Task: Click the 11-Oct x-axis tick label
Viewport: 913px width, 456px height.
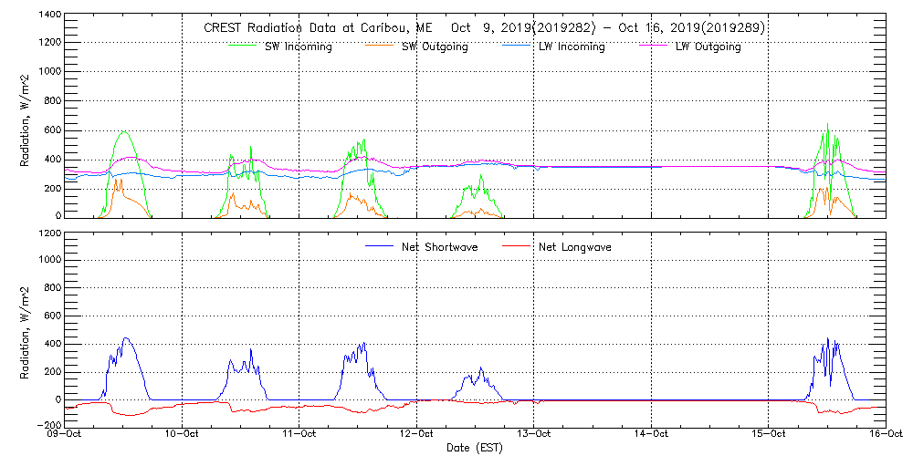Action: click(300, 434)
